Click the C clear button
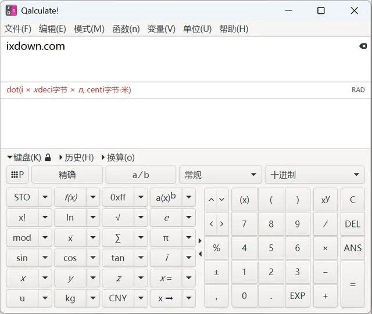372x314 pixels. coord(353,200)
